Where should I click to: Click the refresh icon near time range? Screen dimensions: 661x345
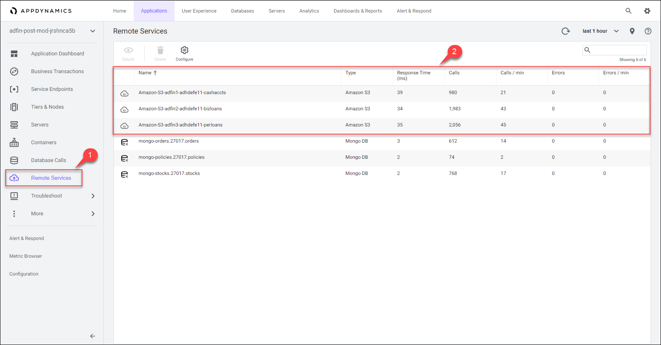[566, 31]
